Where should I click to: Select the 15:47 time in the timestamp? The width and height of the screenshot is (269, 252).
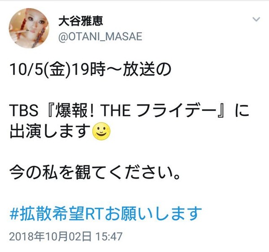click(x=109, y=236)
